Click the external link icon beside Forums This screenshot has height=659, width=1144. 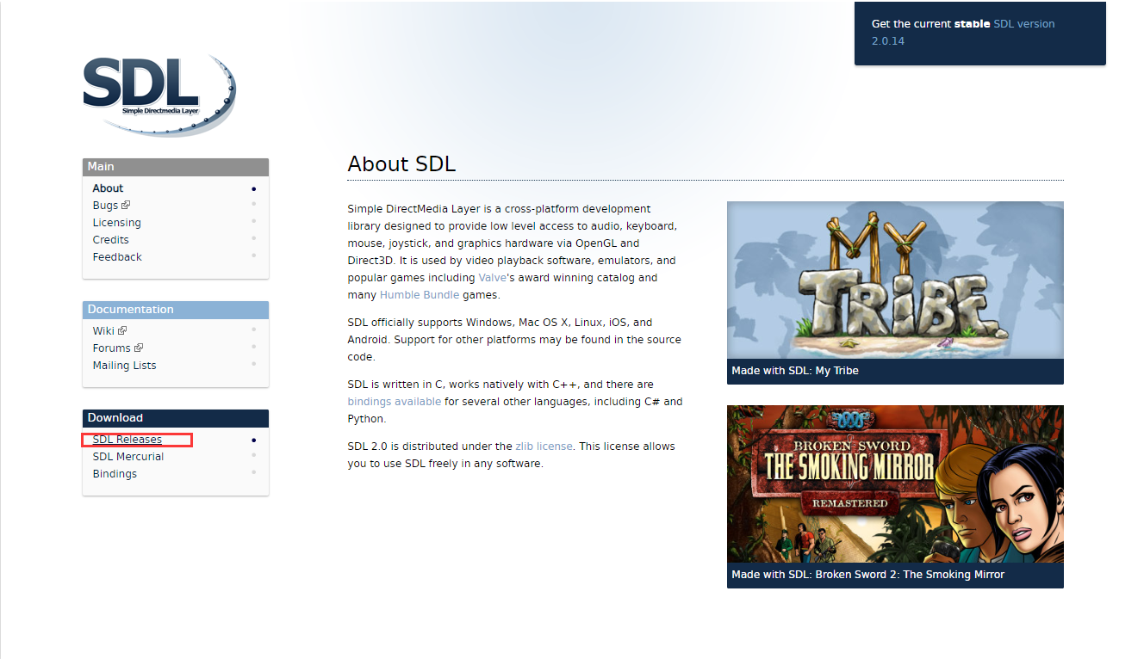pos(139,348)
